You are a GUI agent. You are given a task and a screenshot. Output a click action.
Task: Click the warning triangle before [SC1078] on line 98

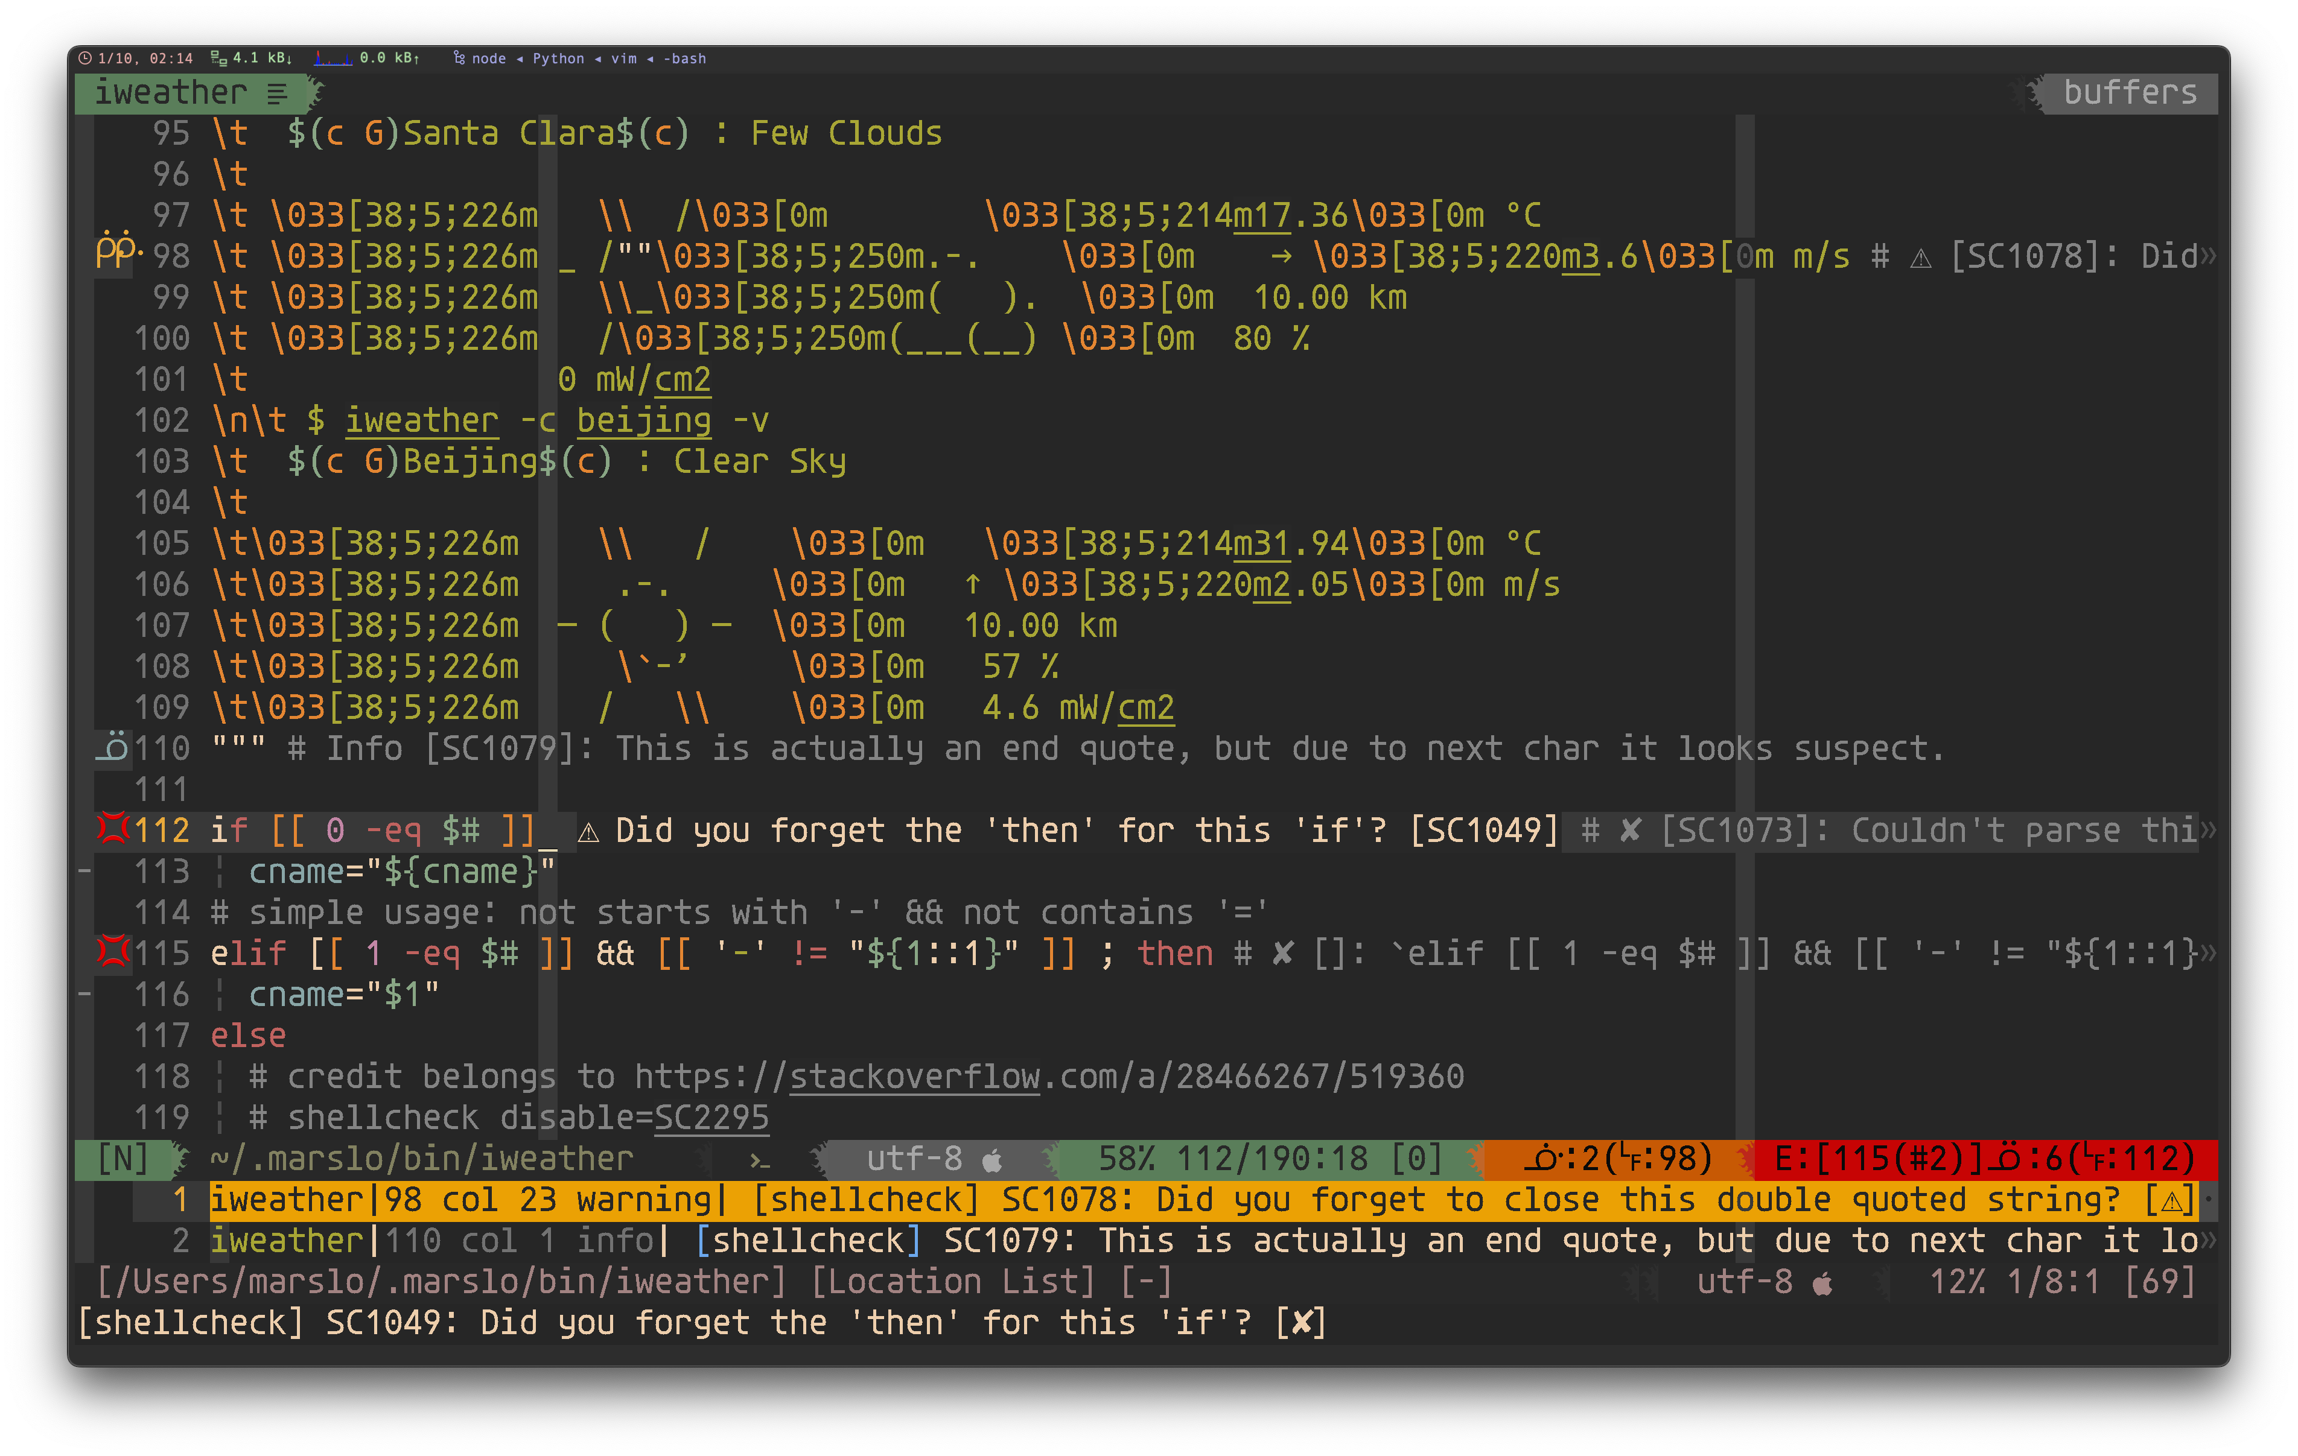[1920, 258]
